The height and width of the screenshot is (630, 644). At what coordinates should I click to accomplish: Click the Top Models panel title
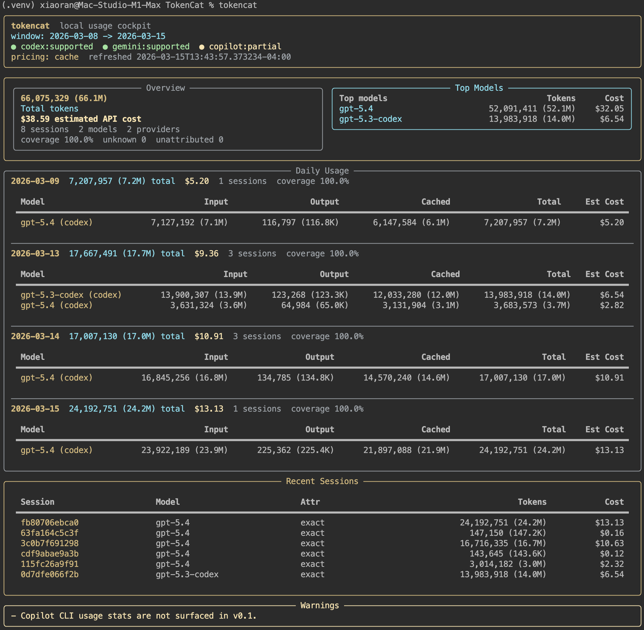pyautogui.click(x=479, y=88)
